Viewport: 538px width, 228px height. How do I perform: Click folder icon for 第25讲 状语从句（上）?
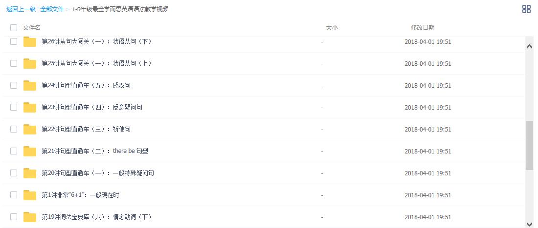pyautogui.click(x=30, y=64)
